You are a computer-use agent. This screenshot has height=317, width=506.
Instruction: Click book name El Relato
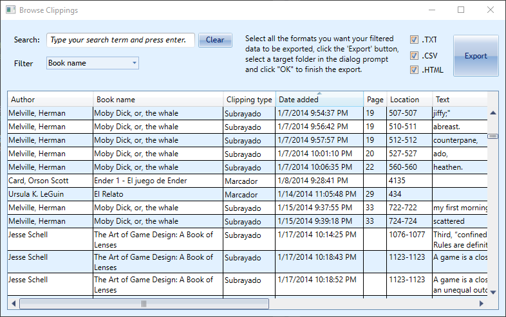(158, 194)
